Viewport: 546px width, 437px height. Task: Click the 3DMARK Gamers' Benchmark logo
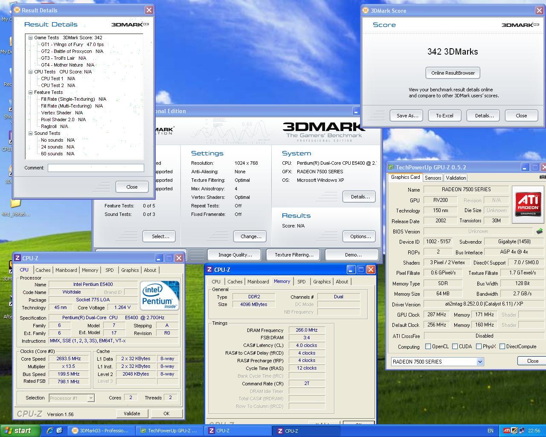324,132
